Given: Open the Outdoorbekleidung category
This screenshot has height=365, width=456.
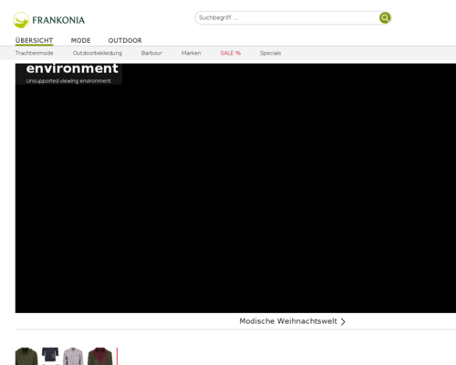Looking at the screenshot, I should point(98,53).
